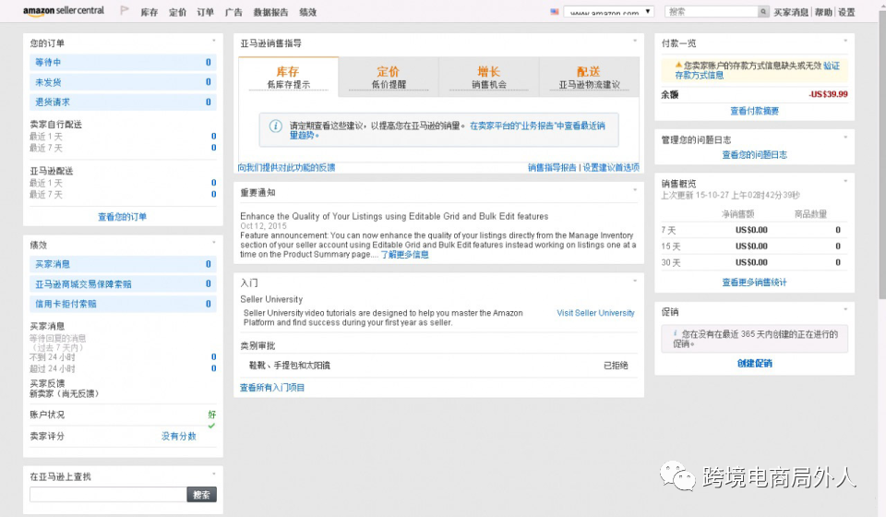Open the 库存 menu in top navigation
This screenshot has width=886, height=517.
click(x=150, y=12)
